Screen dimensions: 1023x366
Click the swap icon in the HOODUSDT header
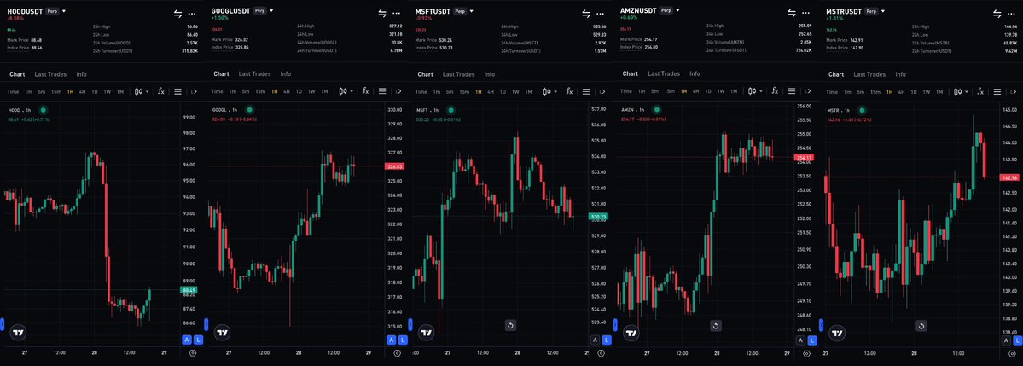click(x=178, y=13)
